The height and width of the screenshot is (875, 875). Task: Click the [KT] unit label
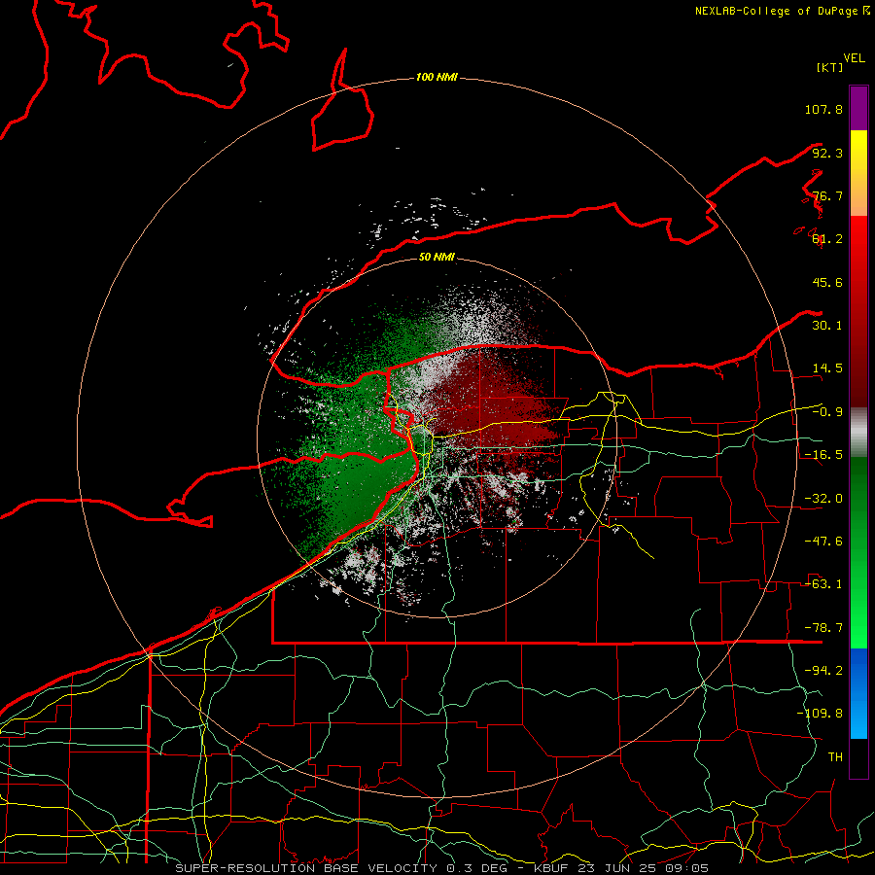pyautogui.click(x=830, y=67)
